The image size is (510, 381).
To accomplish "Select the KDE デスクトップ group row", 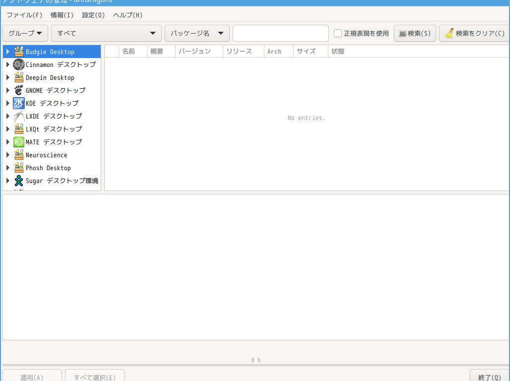I will click(x=52, y=103).
